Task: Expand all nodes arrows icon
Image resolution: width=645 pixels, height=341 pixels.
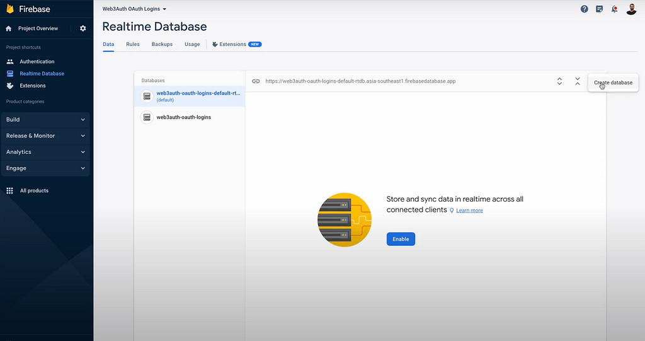Action: pos(559,81)
